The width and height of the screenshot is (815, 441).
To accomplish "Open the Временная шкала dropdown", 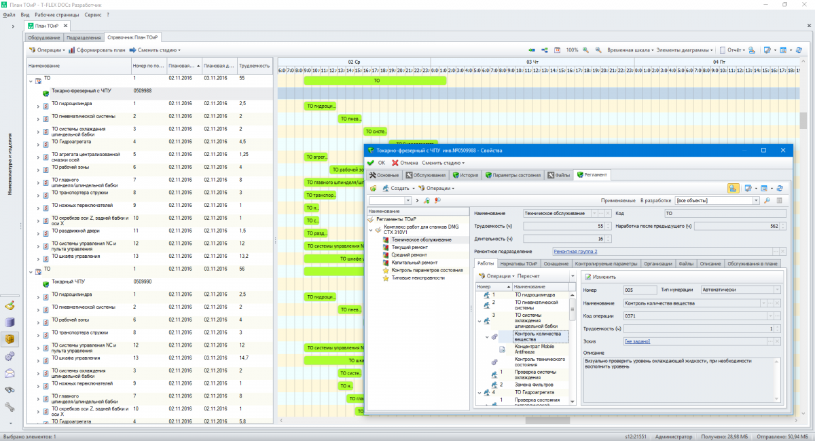I will click(x=630, y=50).
